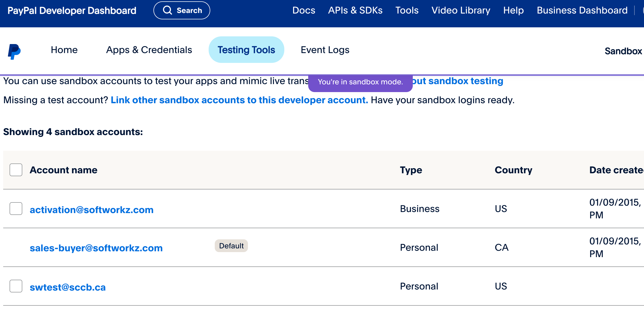This screenshot has width=644, height=311.
Task: Click the Date created column header
Action: point(616,170)
